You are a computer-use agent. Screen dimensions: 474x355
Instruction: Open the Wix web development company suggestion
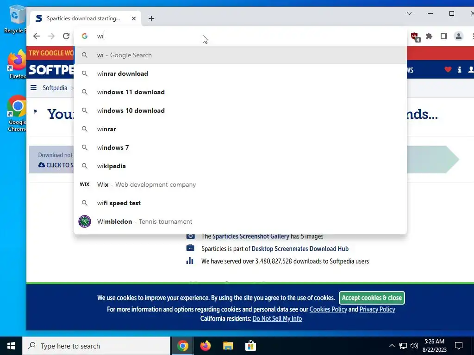(240, 184)
